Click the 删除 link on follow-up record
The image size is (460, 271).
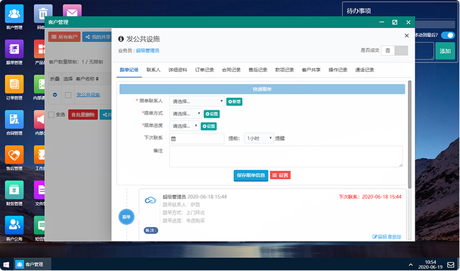(x=395, y=237)
